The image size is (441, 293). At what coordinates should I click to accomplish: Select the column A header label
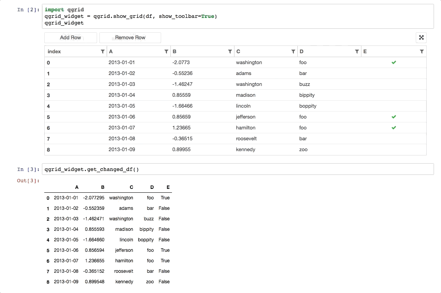click(x=111, y=52)
